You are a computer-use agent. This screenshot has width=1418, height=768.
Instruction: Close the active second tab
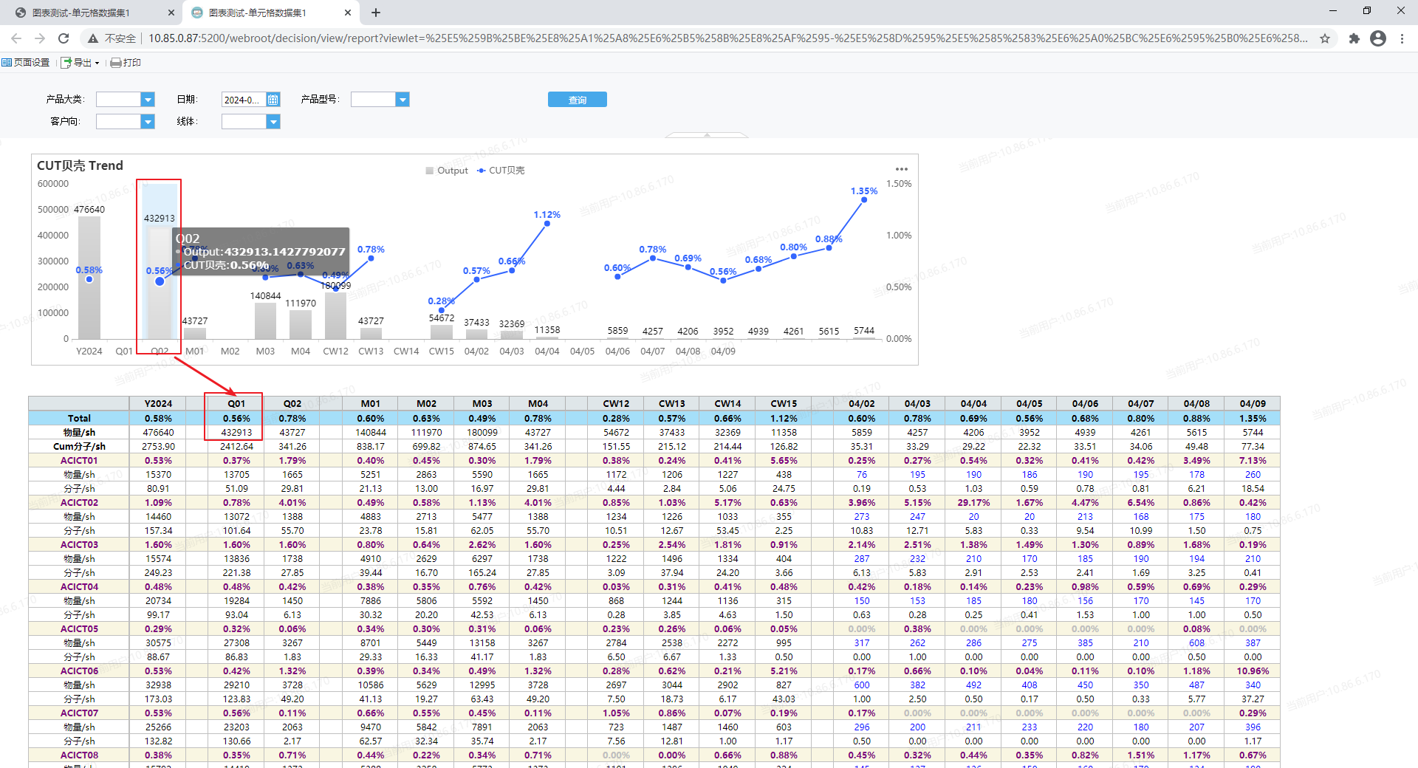point(348,13)
